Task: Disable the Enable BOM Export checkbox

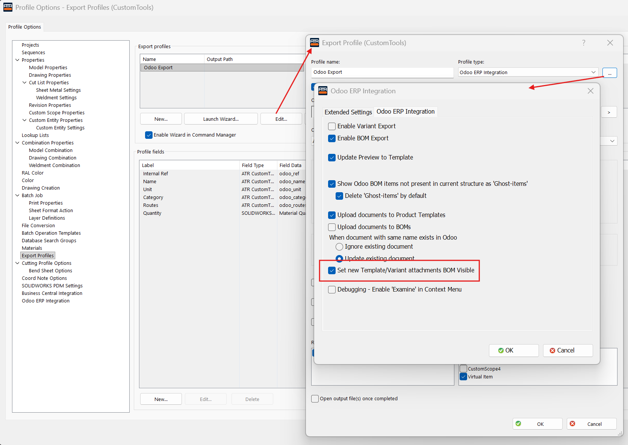Action: click(x=332, y=138)
